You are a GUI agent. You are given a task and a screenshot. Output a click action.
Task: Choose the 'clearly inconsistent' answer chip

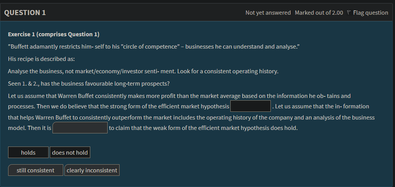(92, 170)
